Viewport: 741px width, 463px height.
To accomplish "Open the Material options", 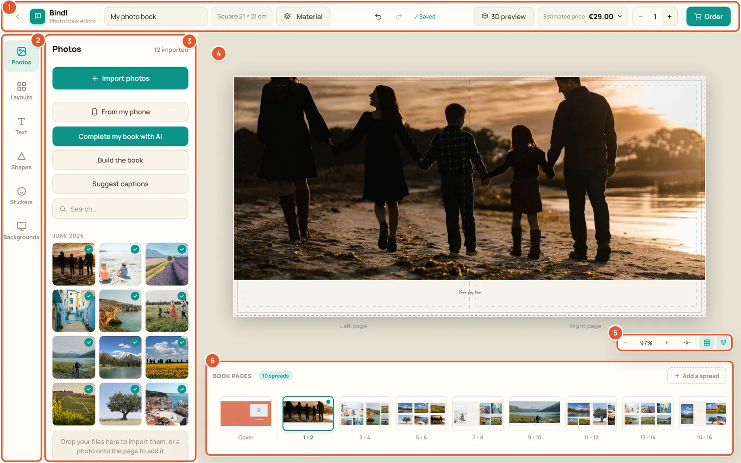I will coord(303,17).
